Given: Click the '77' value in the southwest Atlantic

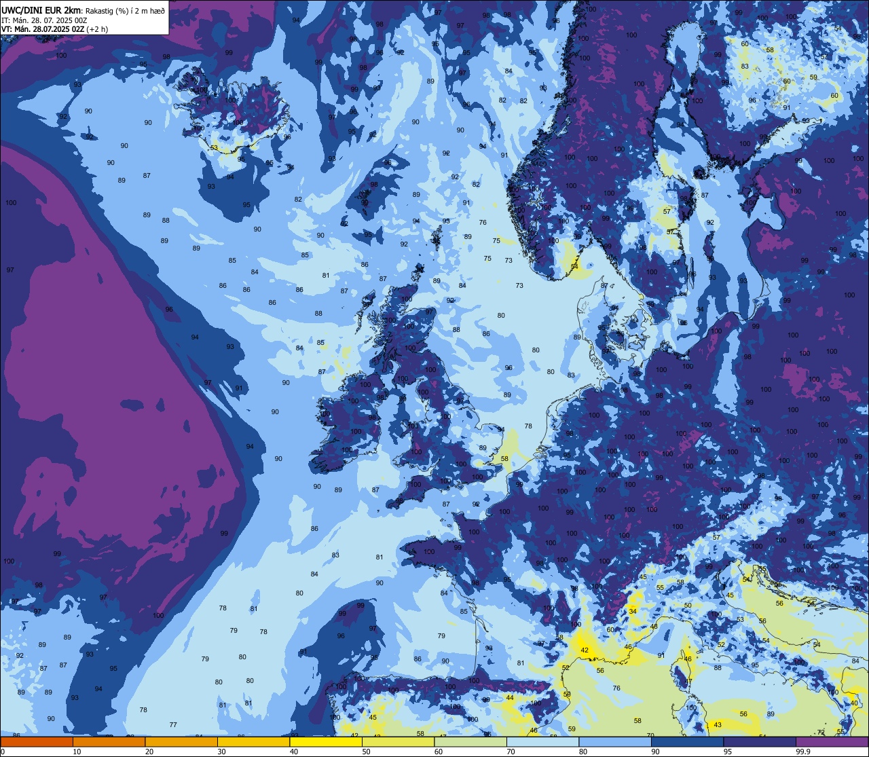Looking at the screenshot, I should pyautogui.click(x=173, y=725).
